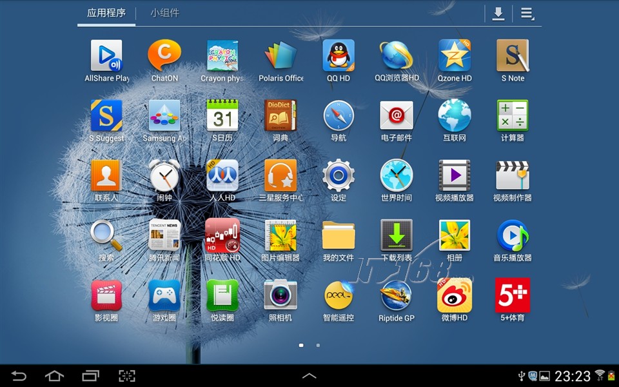The image size is (619, 387).
Task: Open the recent apps button
Action: (x=91, y=375)
